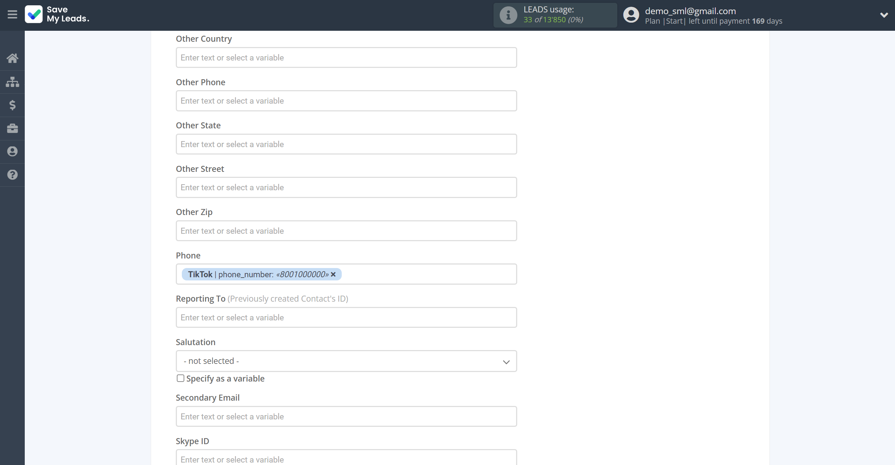Click the Secondary Email input field
The image size is (895, 465).
346,417
